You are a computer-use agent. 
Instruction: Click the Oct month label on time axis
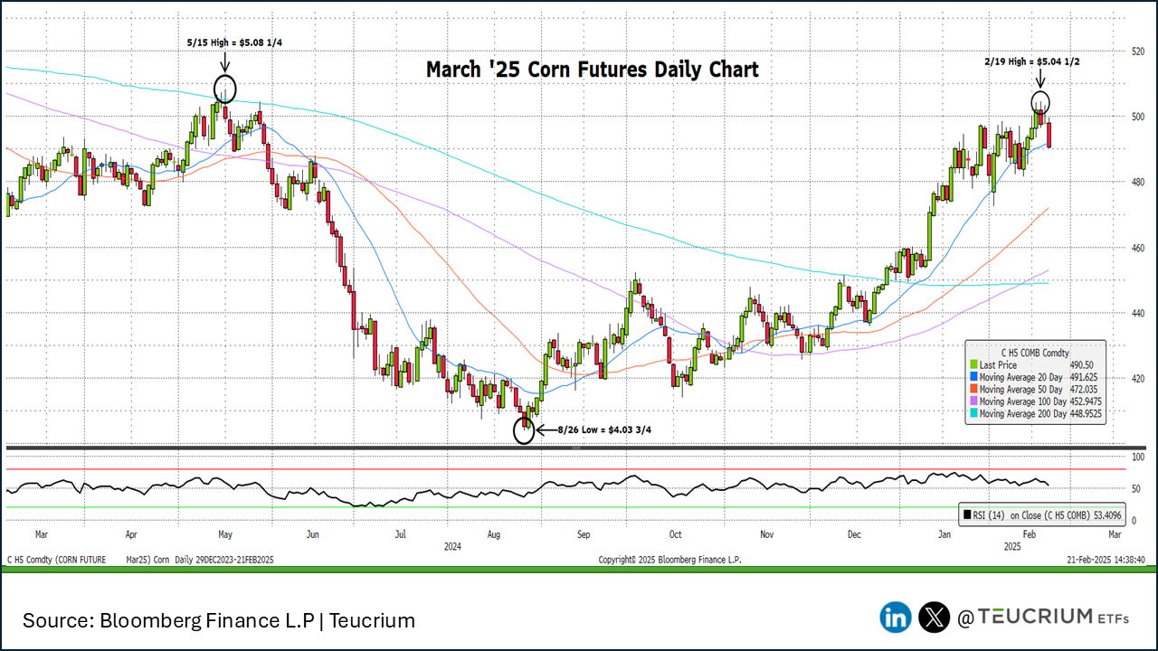pyautogui.click(x=674, y=534)
